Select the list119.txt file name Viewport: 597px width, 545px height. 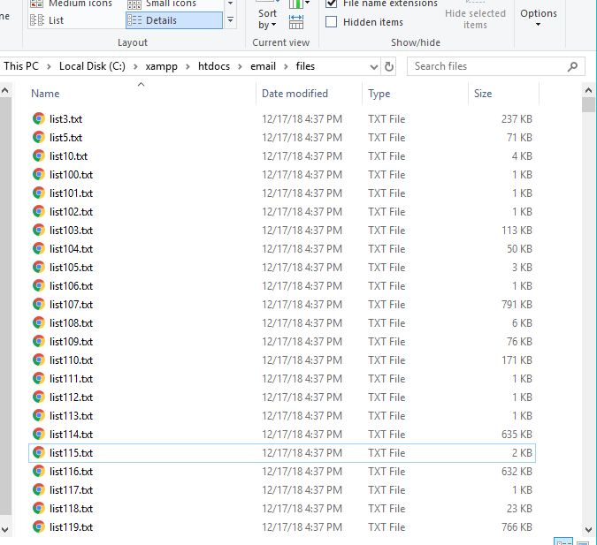tap(72, 527)
